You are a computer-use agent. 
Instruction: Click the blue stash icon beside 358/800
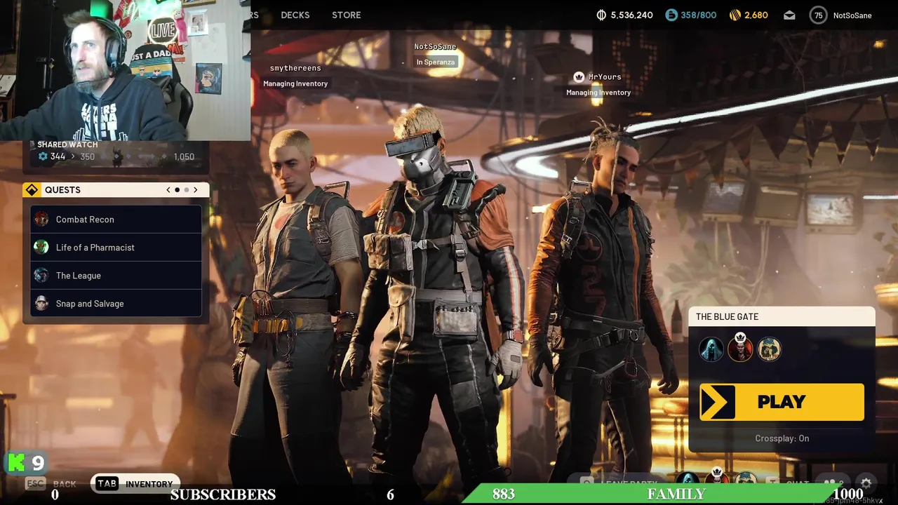point(671,15)
